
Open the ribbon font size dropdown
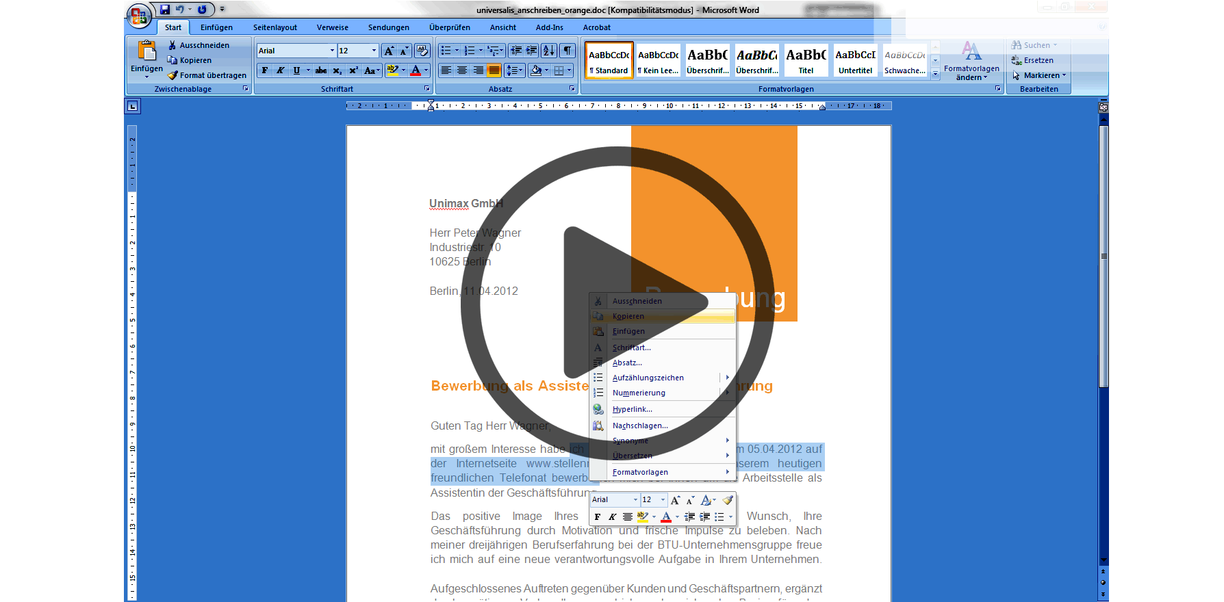click(374, 51)
